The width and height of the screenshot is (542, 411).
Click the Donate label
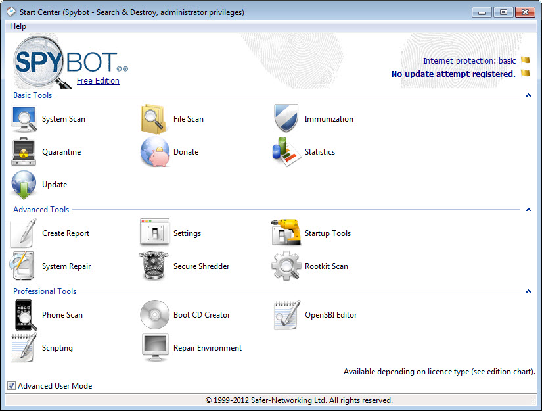pyautogui.click(x=186, y=152)
